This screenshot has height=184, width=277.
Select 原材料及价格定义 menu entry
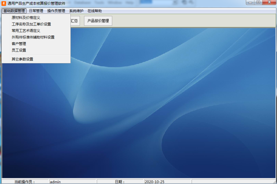pyautogui.click(x=36, y=18)
